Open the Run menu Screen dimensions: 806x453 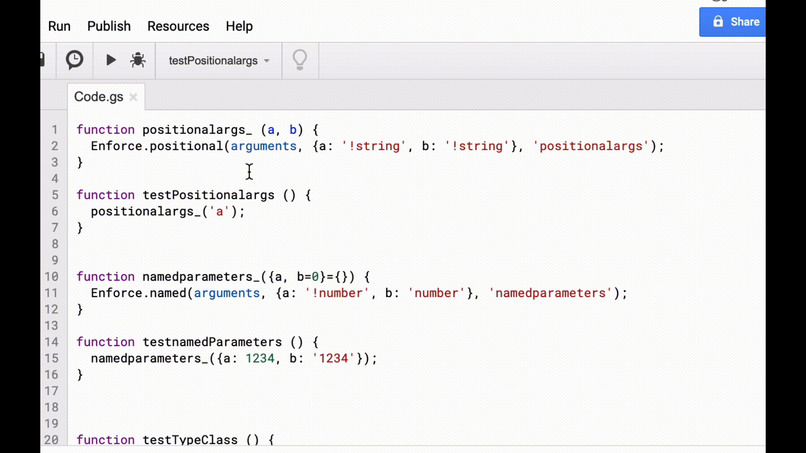[x=59, y=26]
